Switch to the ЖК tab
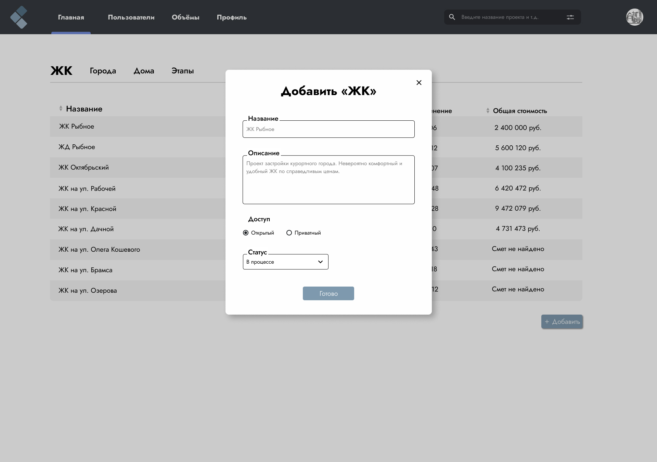657x462 pixels. 61,71
